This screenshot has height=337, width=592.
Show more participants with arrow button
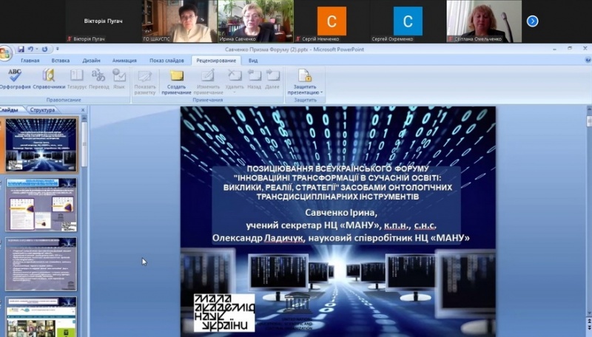pyautogui.click(x=532, y=21)
